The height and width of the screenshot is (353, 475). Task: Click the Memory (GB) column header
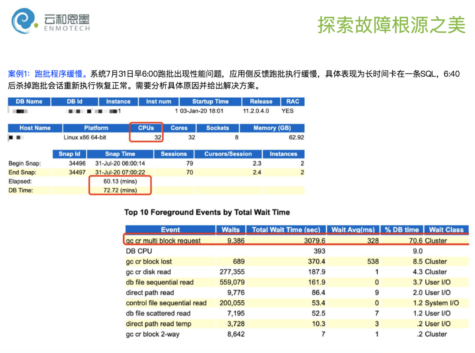(x=272, y=128)
